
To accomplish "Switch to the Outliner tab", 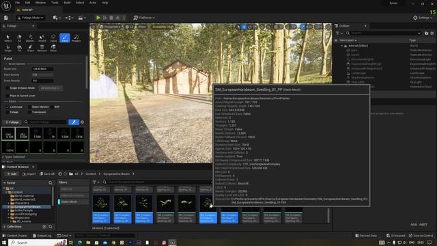I will 350,26.
